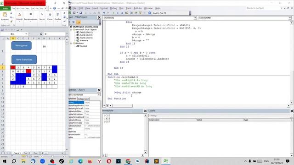
Task: Click the Autosum sigma icon in Excel ribbon
Action: pyautogui.click(x=64, y=13)
